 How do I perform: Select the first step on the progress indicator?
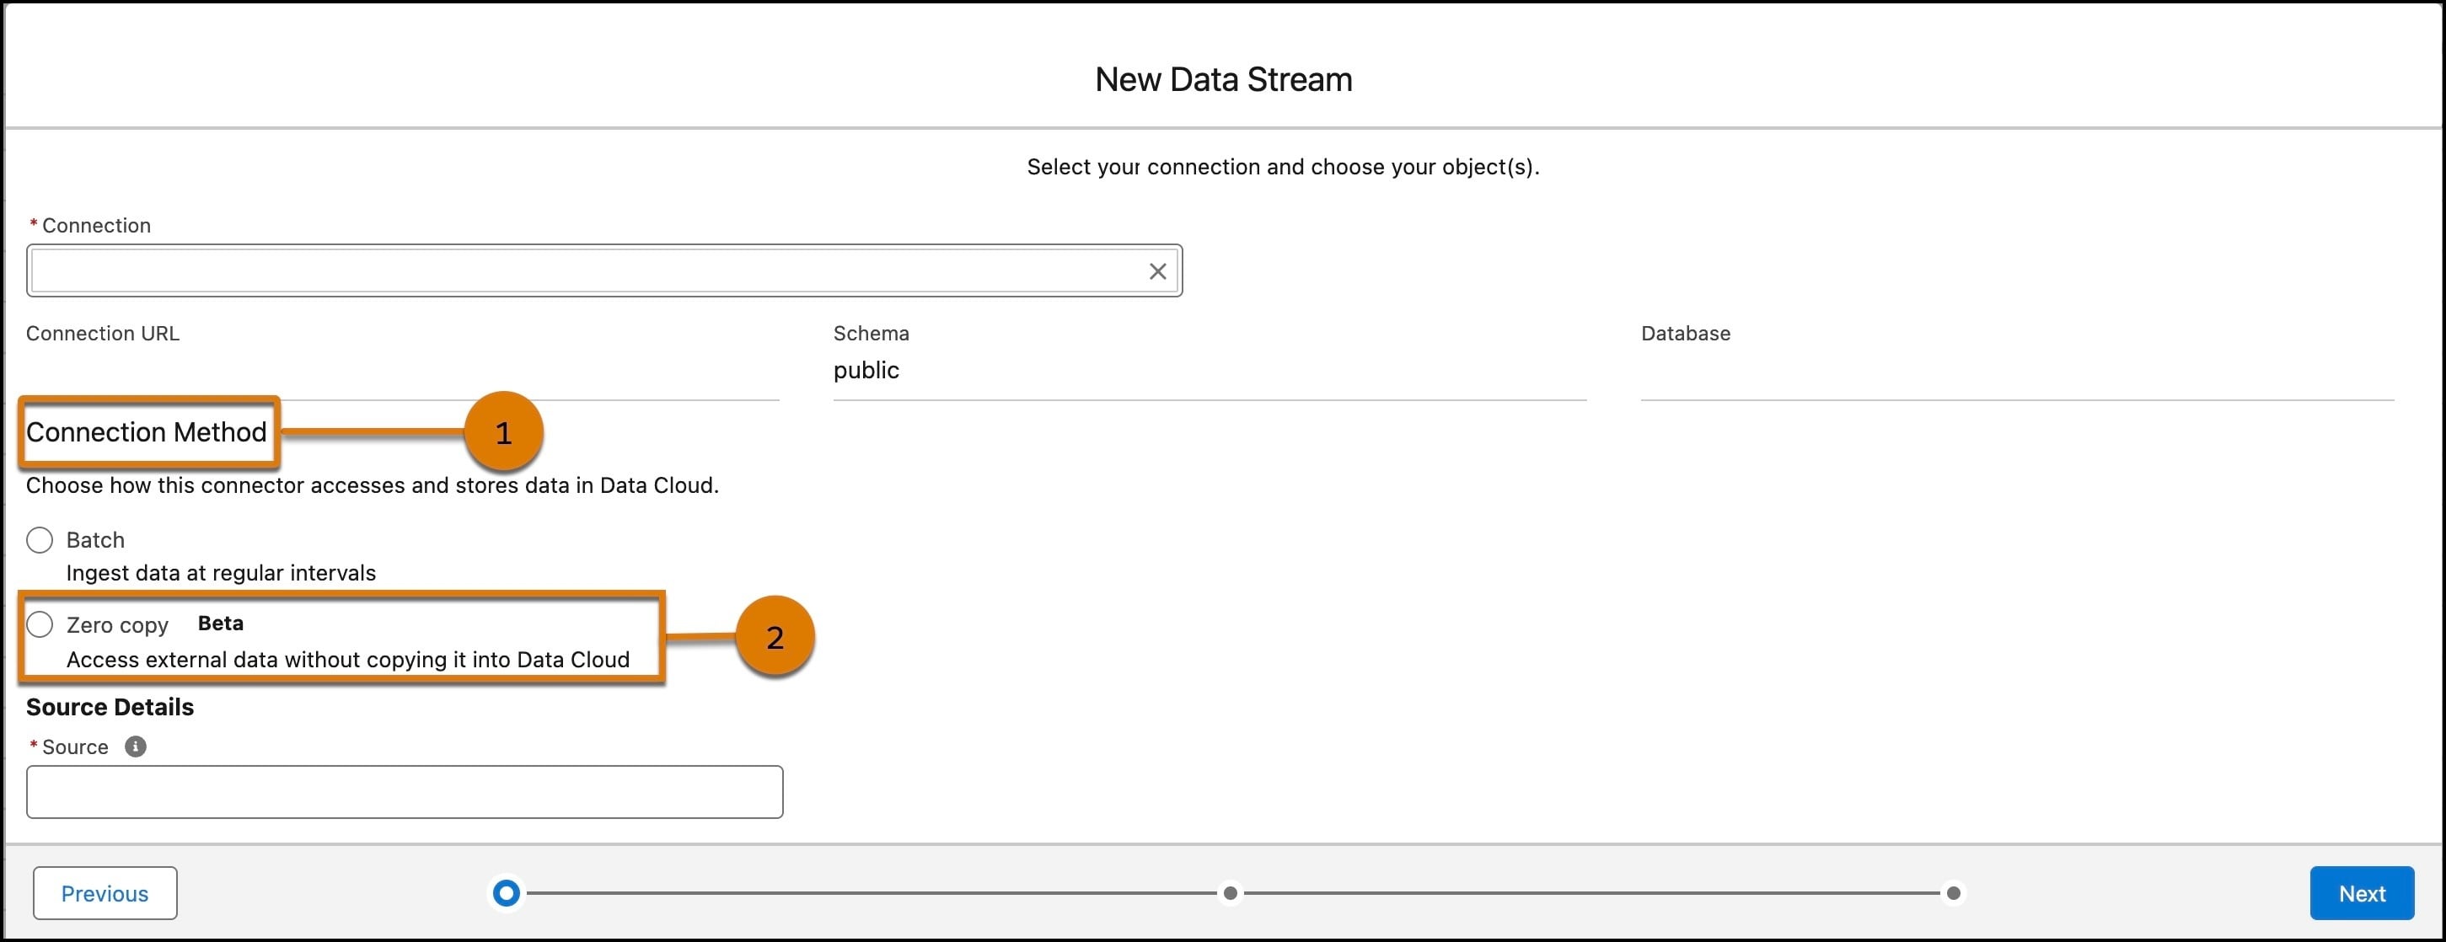tap(505, 892)
